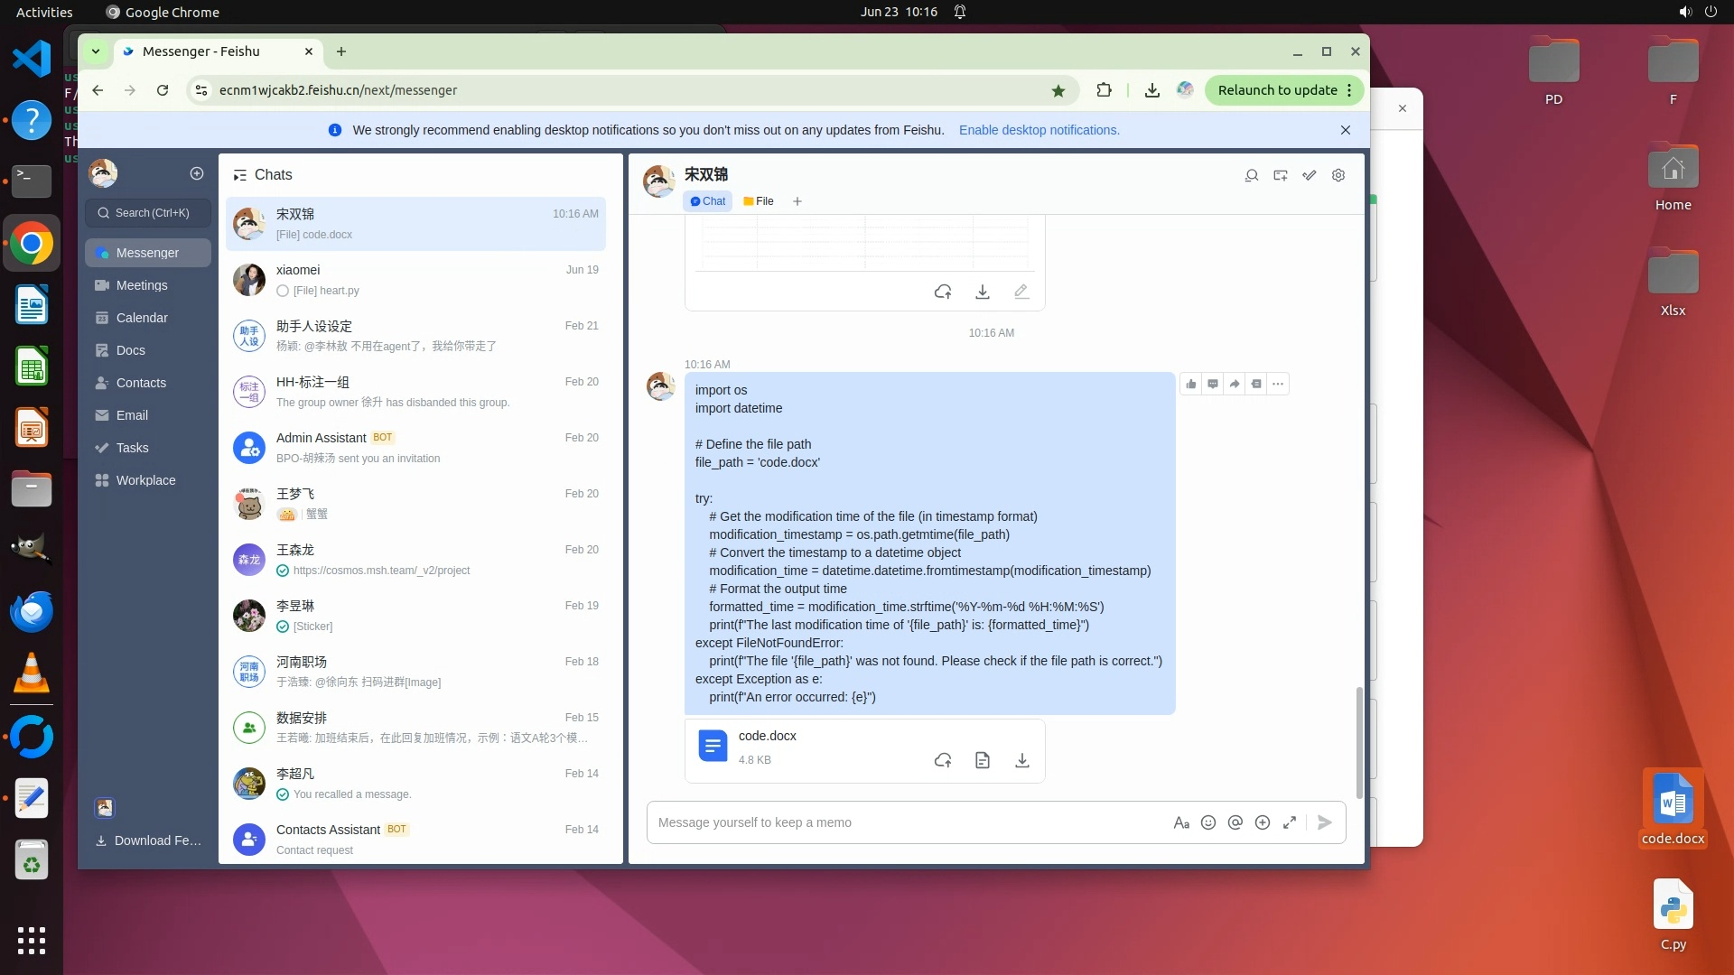Image resolution: width=1734 pixels, height=975 pixels.
Task: Download the code.docx attachment
Action: (x=1022, y=761)
